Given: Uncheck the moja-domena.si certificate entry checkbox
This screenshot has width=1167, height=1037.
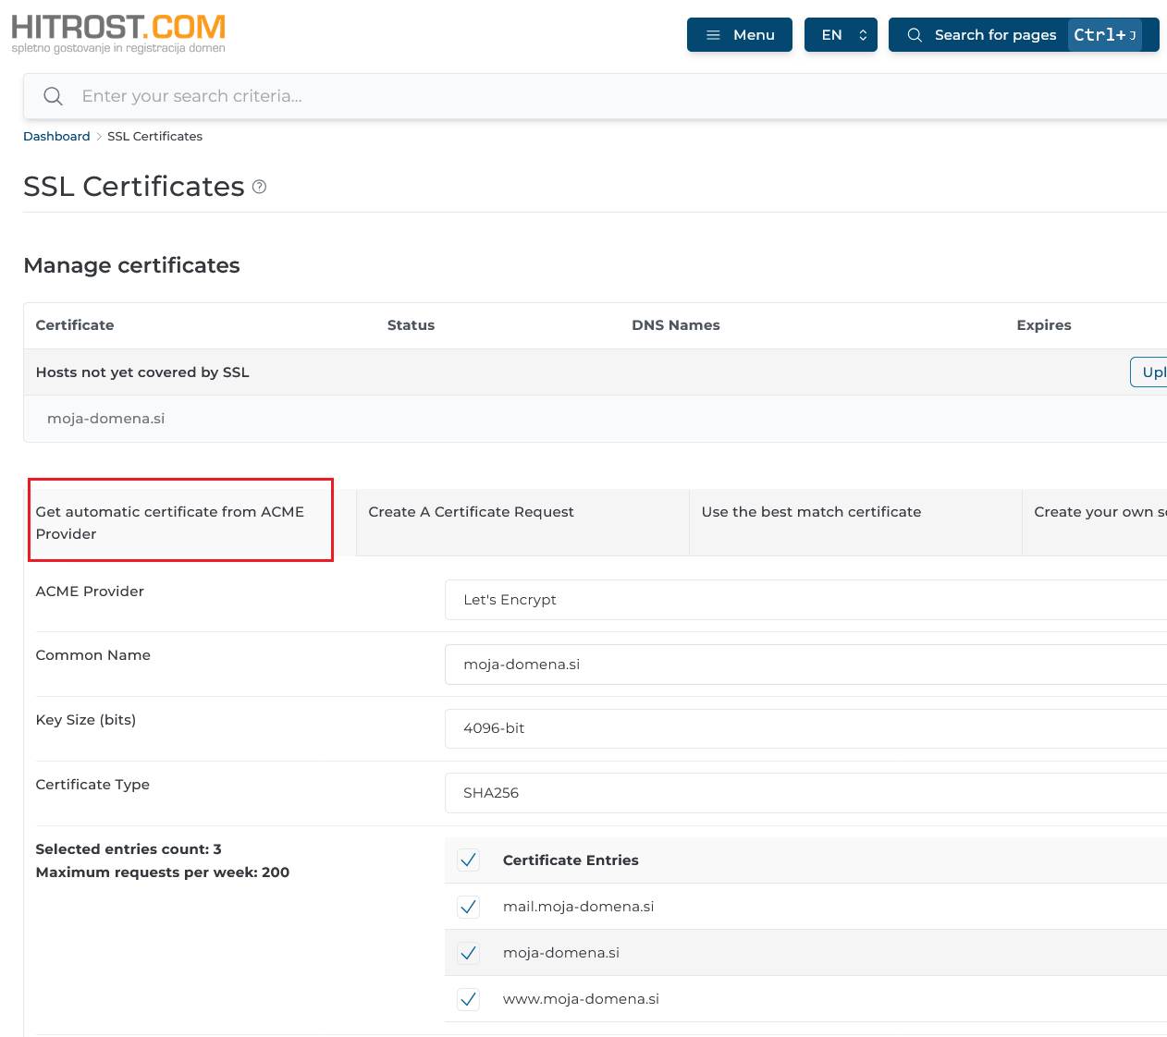Looking at the screenshot, I should click(x=469, y=953).
